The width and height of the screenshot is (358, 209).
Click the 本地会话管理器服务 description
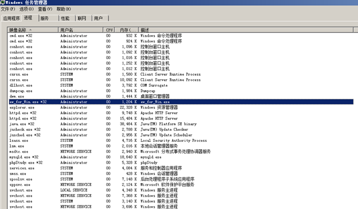pyautogui.click(x=159, y=146)
